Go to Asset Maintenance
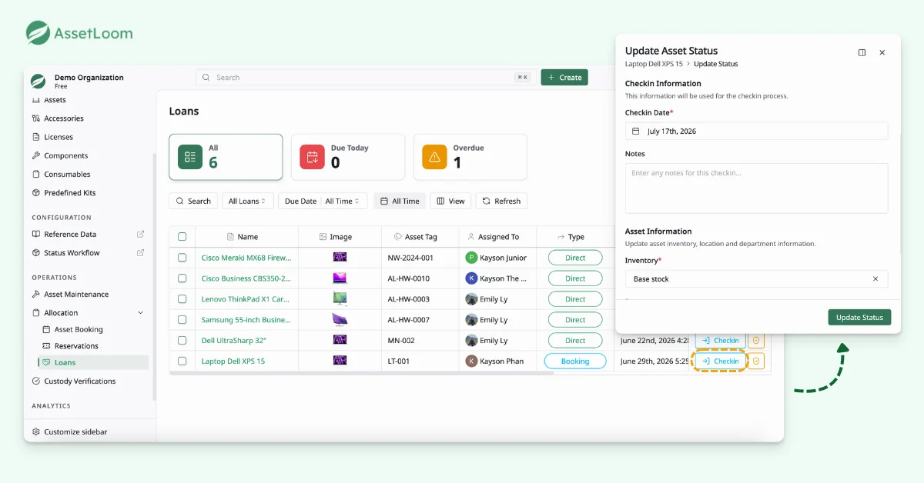The width and height of the screenshot is (924, 483). [x=75, y=295]
